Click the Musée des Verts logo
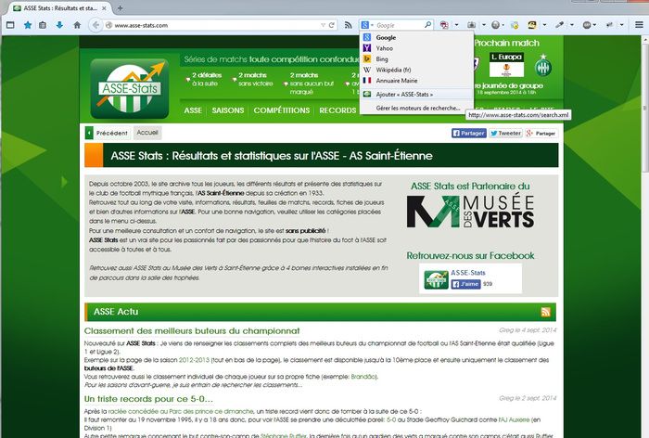The height and width of the screenshot is (438, 649). pos(470,212)
